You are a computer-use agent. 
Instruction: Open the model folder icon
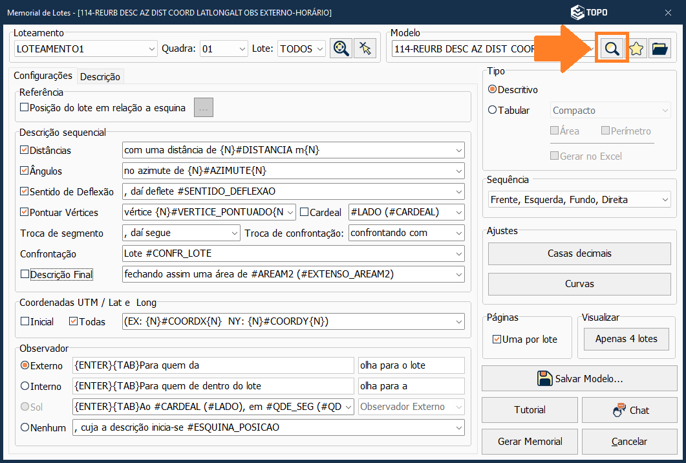tap(659, 48)
